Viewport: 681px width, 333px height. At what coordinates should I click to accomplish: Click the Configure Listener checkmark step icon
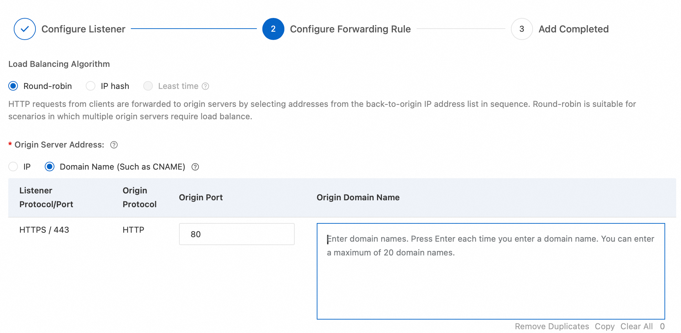pyautogui.click(x=25, y=29)
